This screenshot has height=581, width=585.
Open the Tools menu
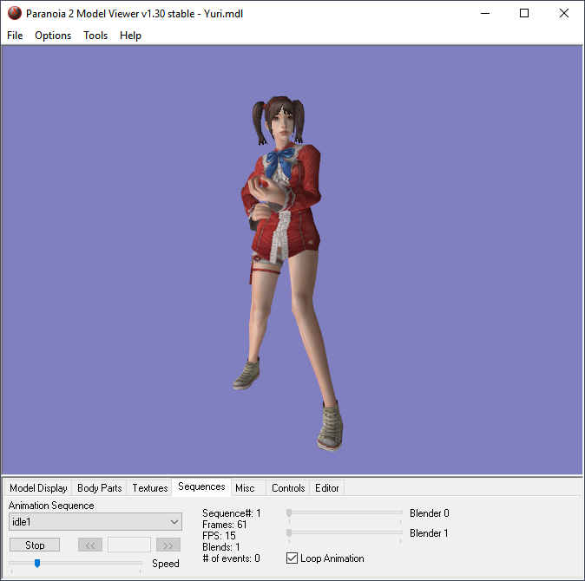[95, 36]
